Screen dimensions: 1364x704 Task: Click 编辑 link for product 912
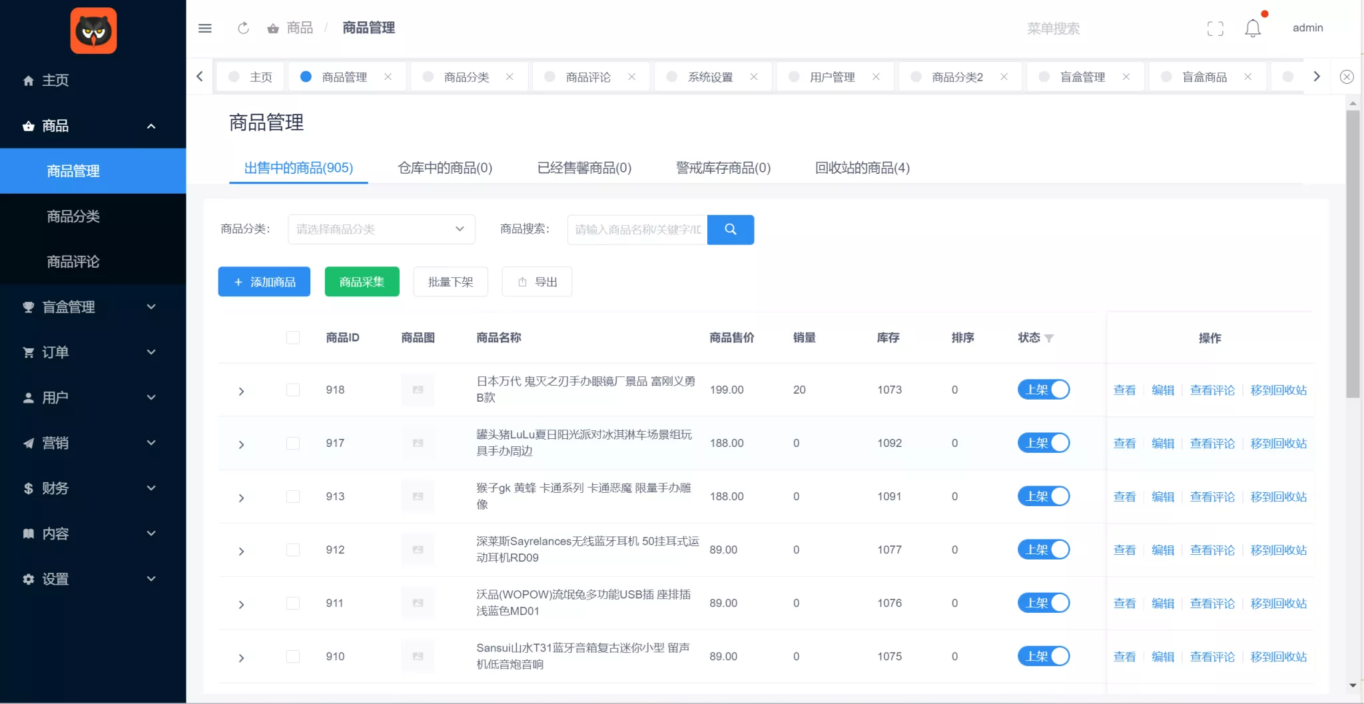pos(1163,550)
